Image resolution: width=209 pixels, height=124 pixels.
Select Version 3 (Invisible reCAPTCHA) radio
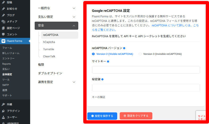point(140,54)
